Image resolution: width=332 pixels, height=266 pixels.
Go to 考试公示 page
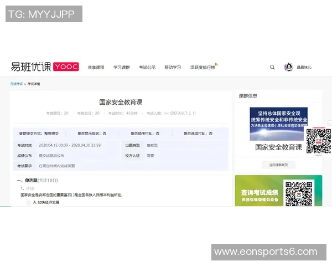[147, 68]
